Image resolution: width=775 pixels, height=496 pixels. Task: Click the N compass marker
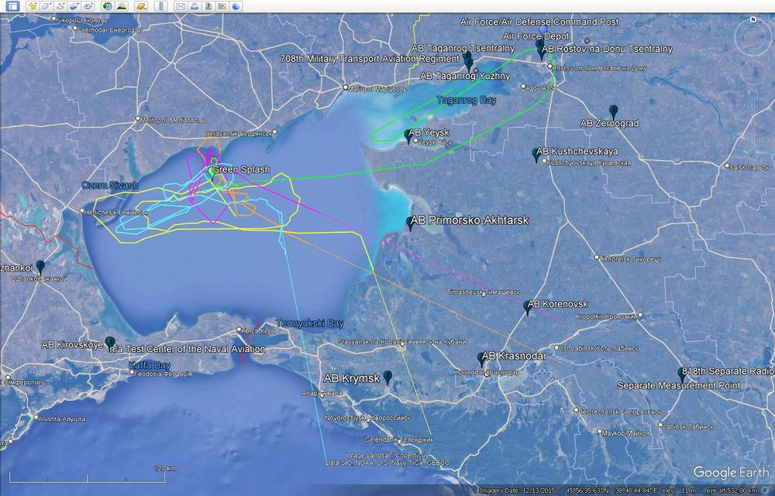click(753, 20)
